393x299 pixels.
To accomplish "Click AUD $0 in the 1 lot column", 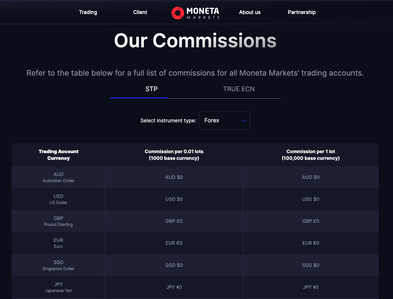I will click(311, 177).
